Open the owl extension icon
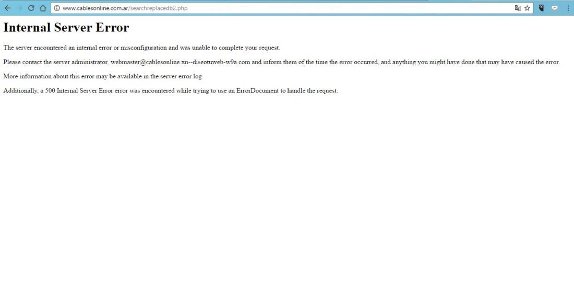 click(x=542, y=8)
